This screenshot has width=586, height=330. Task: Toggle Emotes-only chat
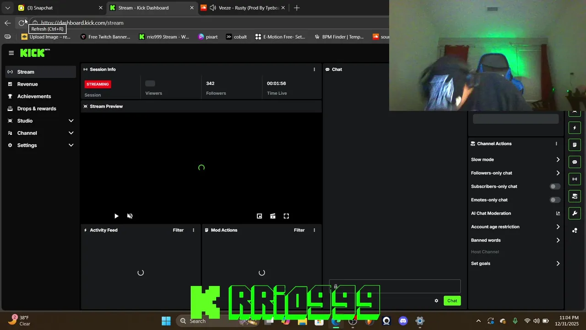tap(554, 200)
